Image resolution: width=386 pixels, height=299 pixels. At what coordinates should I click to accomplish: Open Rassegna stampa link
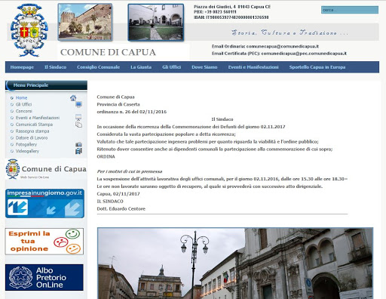32,131
